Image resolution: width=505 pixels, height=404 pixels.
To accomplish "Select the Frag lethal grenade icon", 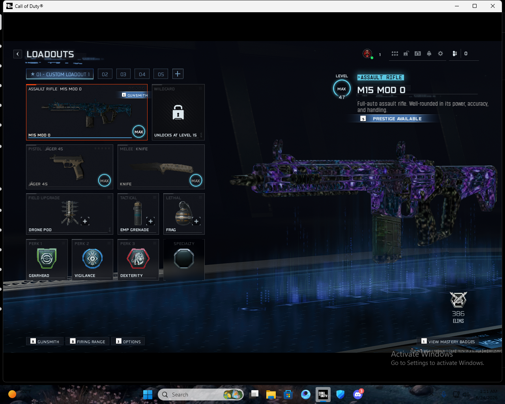I will click(x=183, y=213).
